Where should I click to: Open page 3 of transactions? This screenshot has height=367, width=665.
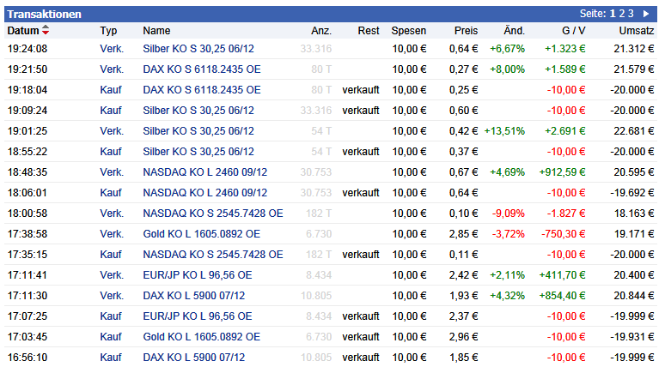coord(631,14)
